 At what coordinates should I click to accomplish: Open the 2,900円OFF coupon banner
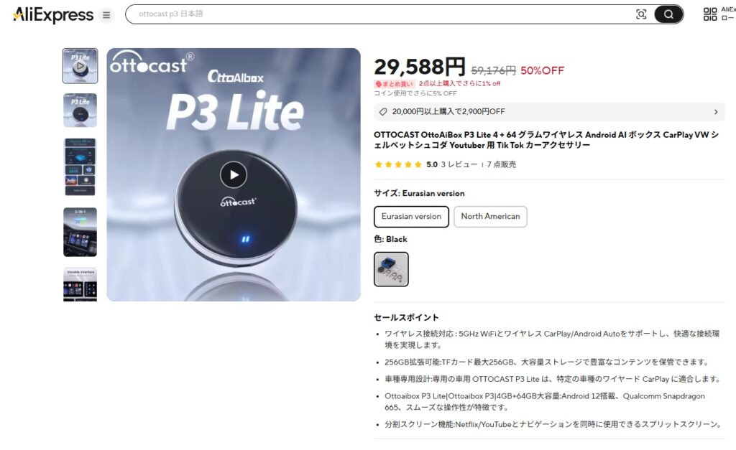(x=549, y=112)
